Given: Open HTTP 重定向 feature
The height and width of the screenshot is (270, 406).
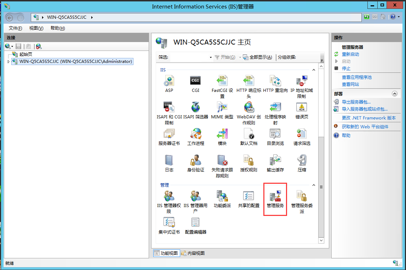Looking at the screenshot, I should click(275, 84).
